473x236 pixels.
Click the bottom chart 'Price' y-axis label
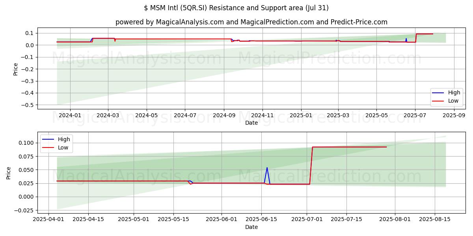point(9,173)
